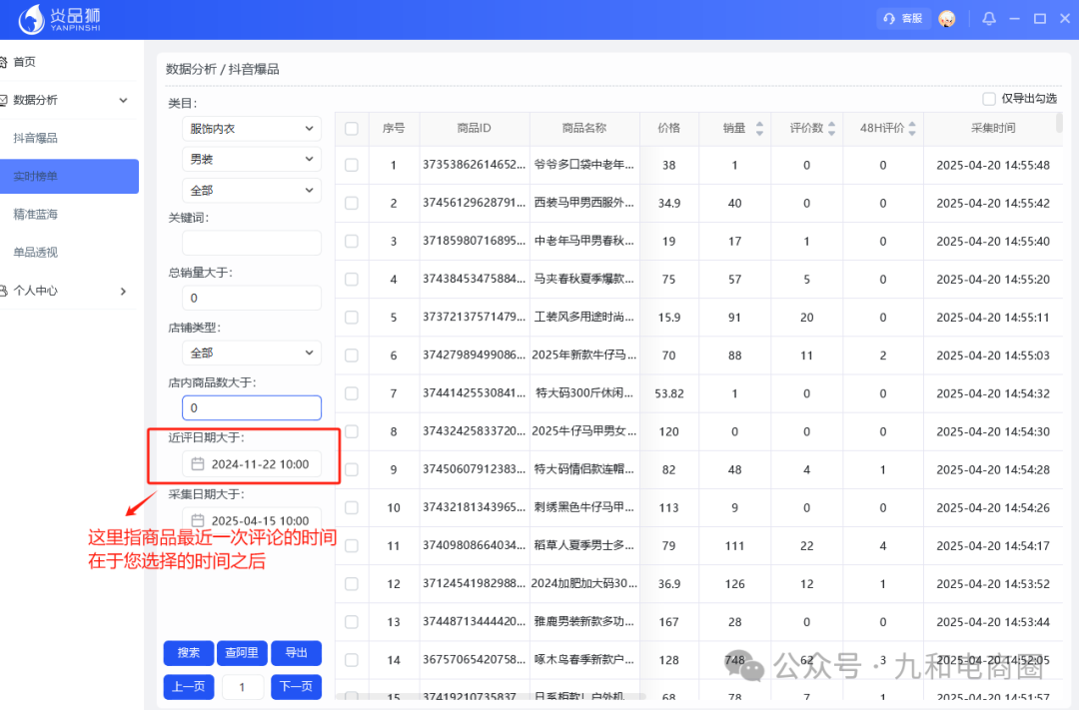Open the 店铺类型 全部 dropdown

coord(251,352)
